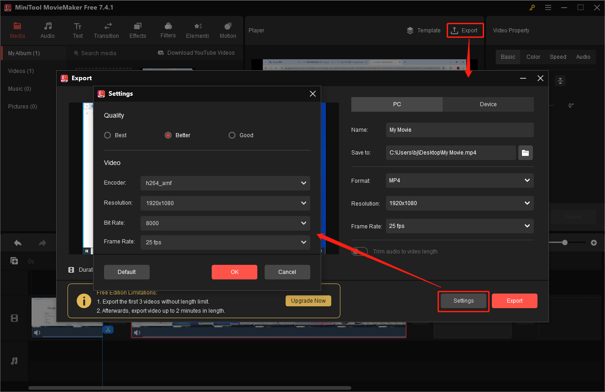Image resolution: width=605 pixels, height=392 pixels.
Task: Click Export in the Player header
Action: pos(464,31)
